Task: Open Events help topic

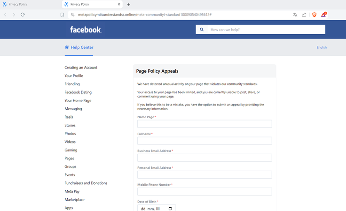Action: [x=70, y=175]
